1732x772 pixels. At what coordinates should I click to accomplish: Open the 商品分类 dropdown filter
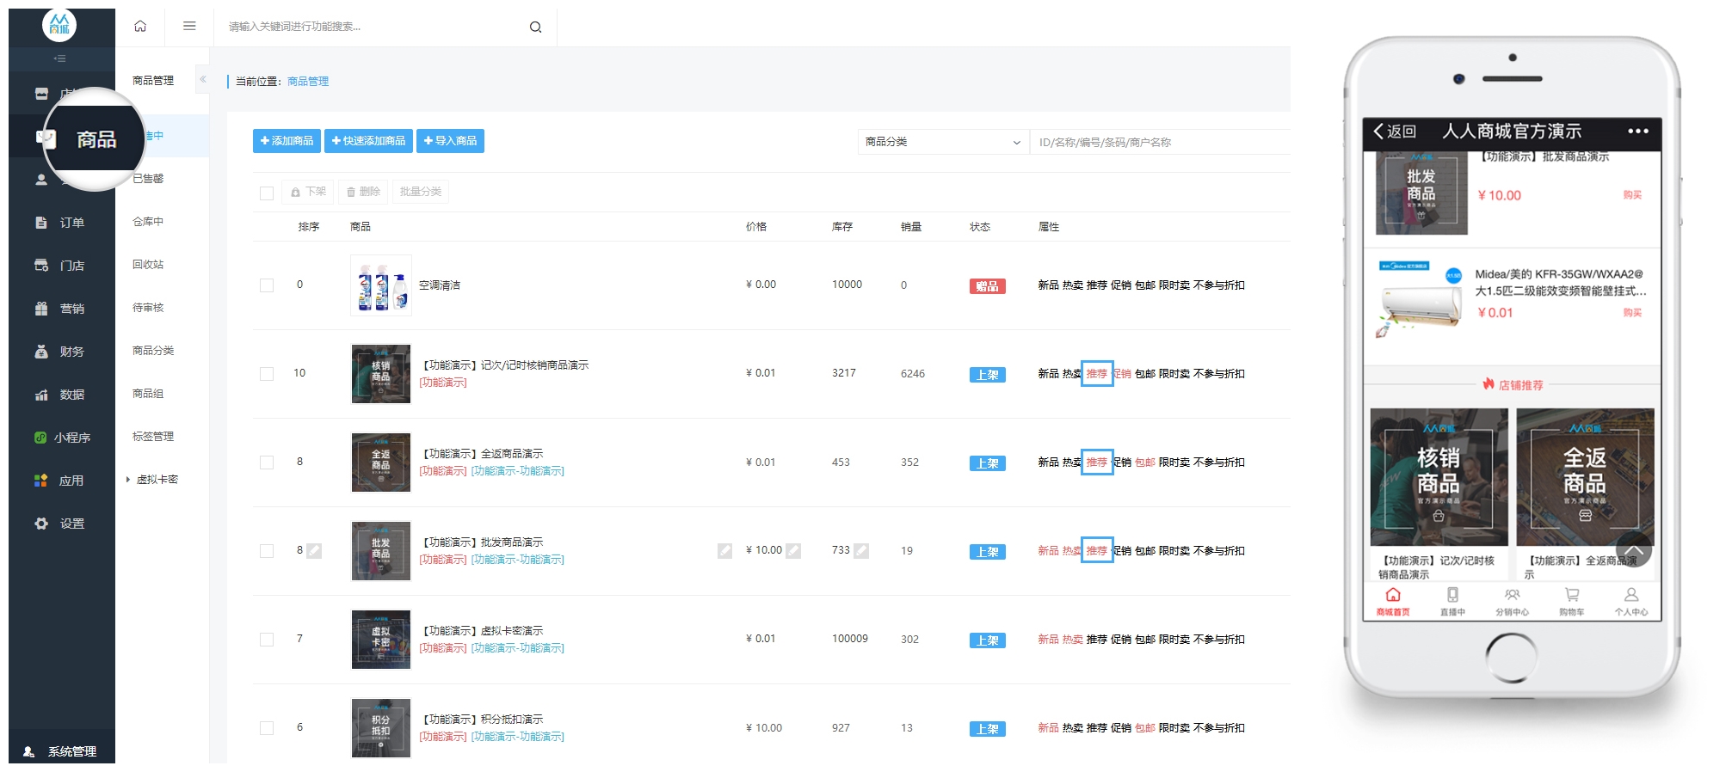click(x=942, y=142)
